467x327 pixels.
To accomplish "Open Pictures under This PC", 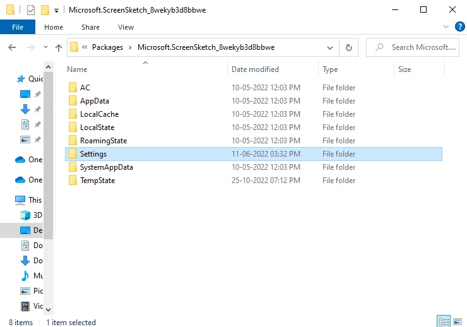I will [31, 291].
